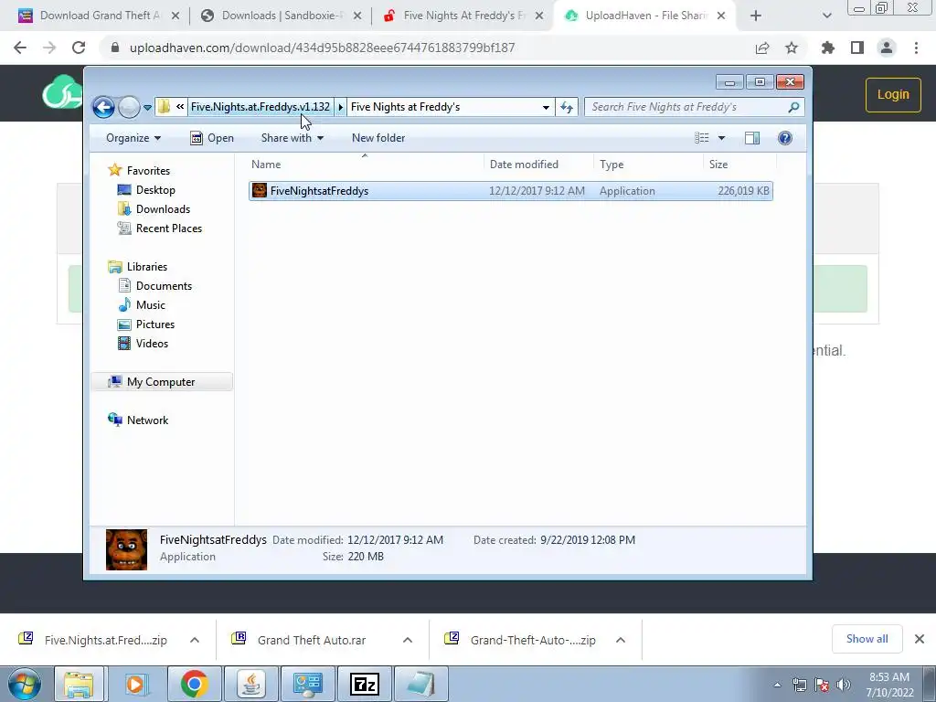936x702 pixels.
Task: Open a new Chrome tab
Action: click(x=756, y=16)
